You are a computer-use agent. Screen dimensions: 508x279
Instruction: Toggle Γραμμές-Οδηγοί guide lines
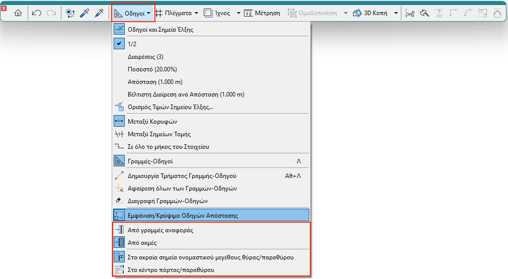point(211,161)
